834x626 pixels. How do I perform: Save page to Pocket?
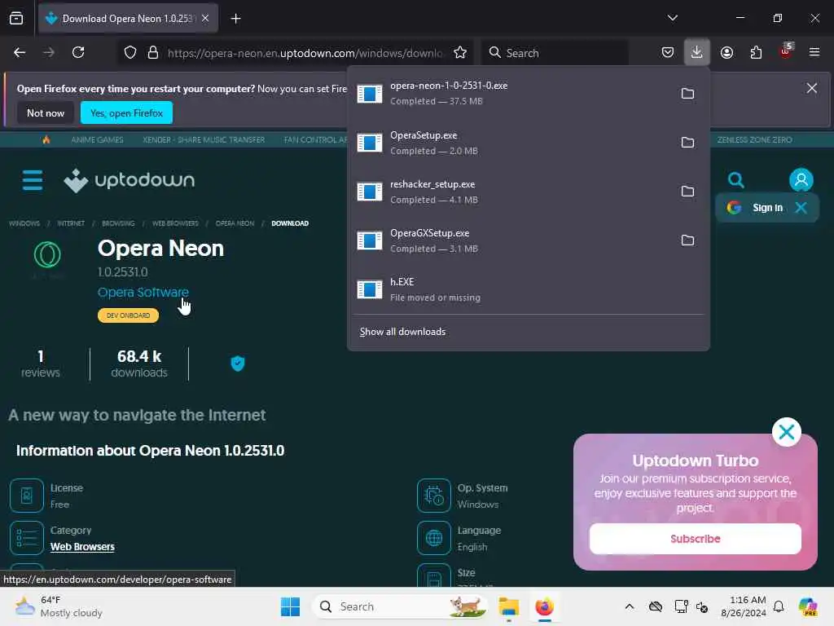[668, 52]
